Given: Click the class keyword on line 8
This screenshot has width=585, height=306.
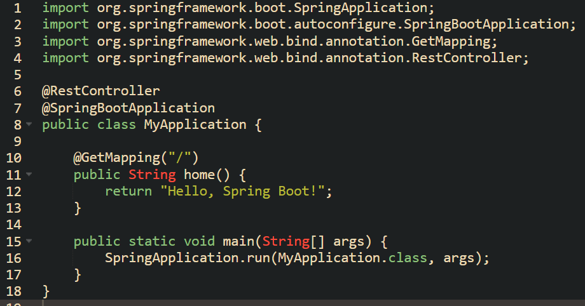Looking at the screenshot, I should point(116,124).
